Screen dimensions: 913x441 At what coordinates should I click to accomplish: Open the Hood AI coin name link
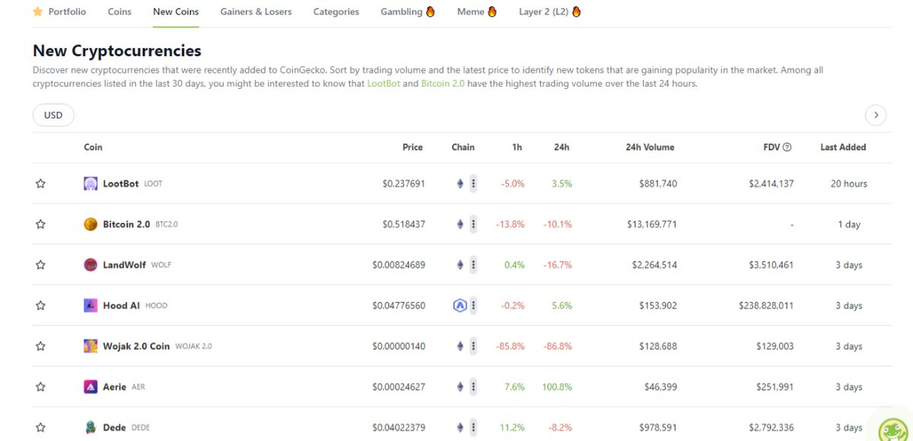(121, 306)
